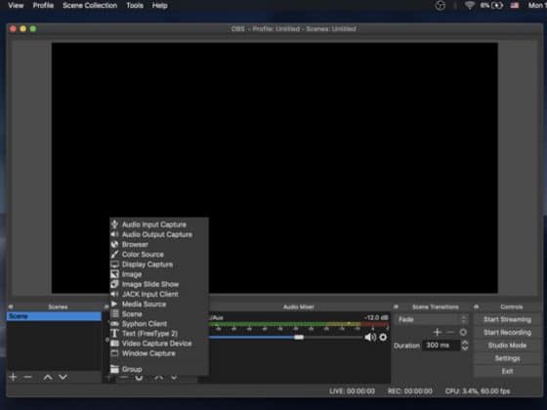Screen dimensions: 547x410
Task: Click the CPU usage and fps status text
Action: point(478,391)
